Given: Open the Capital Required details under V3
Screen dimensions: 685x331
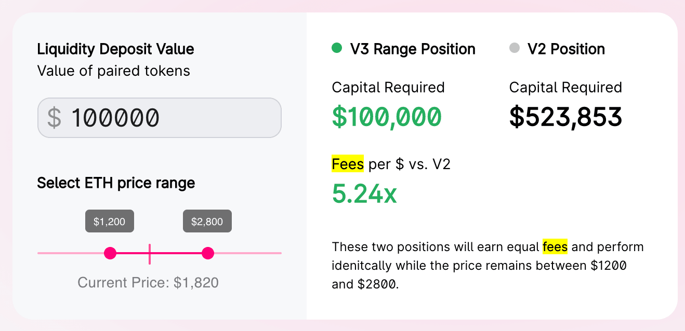Looking at the screenshot, I should pos(388,87).
